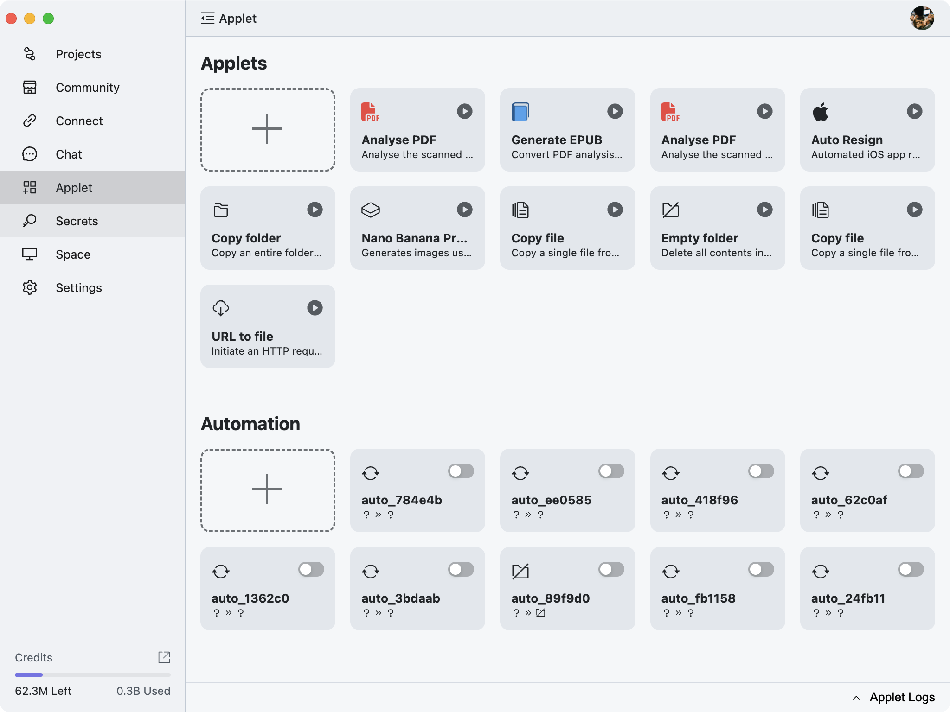Image resolution: width=950 pixels, height=712 pixels.
Task: Run the URL to file applet
Action: point(315,308)
